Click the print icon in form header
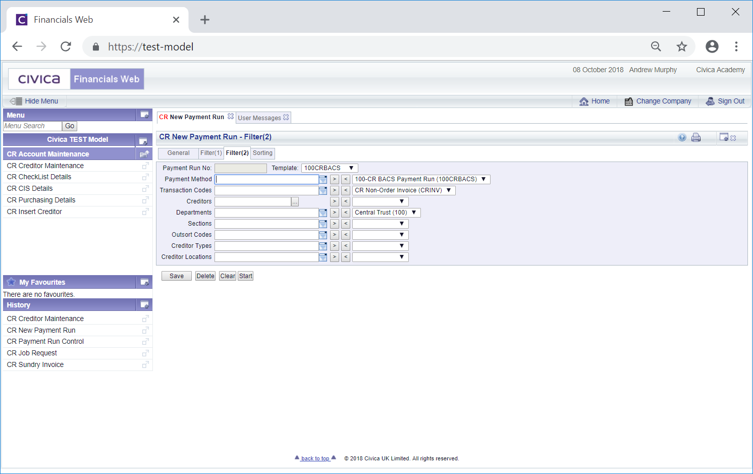753x474 pixels. 696,137
